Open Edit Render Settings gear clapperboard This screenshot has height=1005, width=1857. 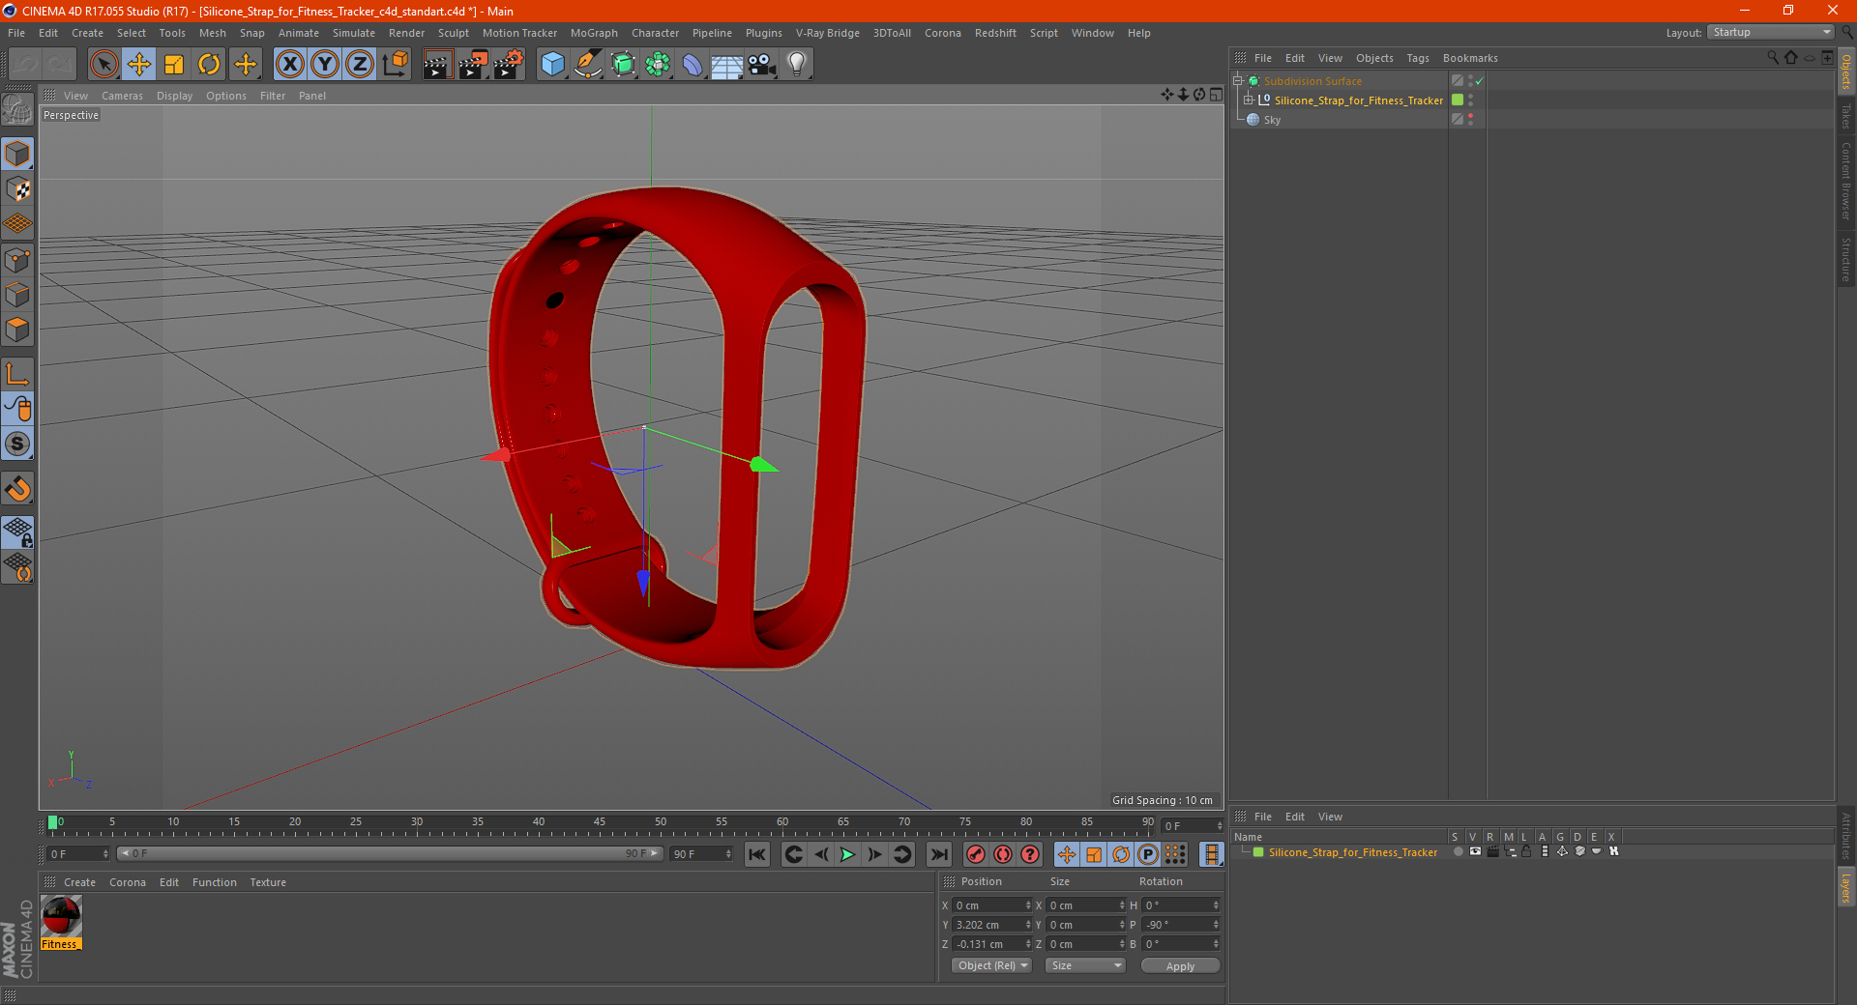[x=509, y=65]
